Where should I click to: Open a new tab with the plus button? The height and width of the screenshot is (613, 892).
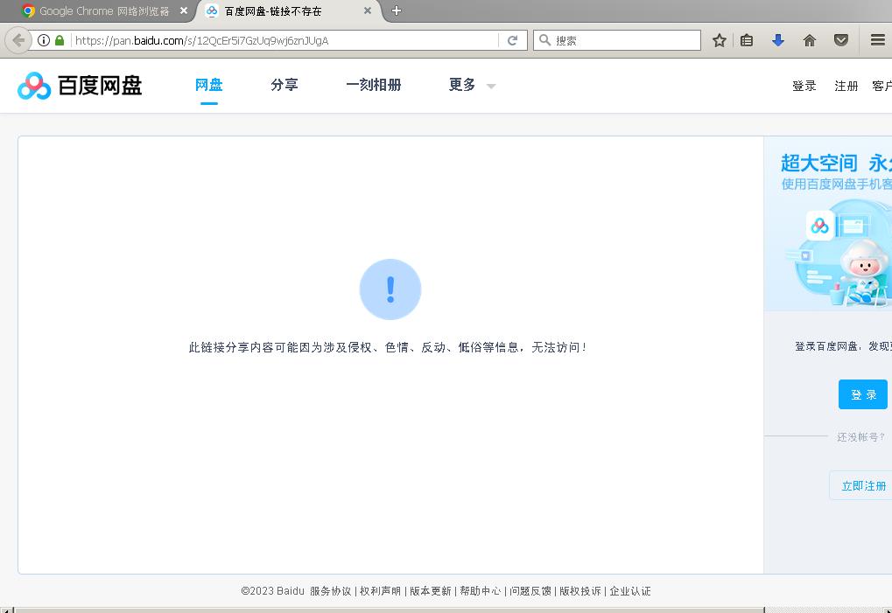pyautogui.click(x=397, y=10)
